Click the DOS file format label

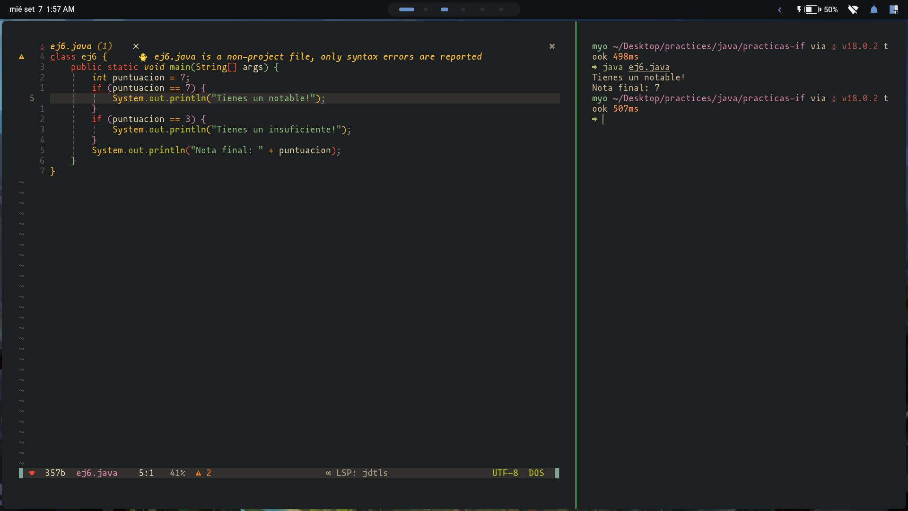pos(536,473)
